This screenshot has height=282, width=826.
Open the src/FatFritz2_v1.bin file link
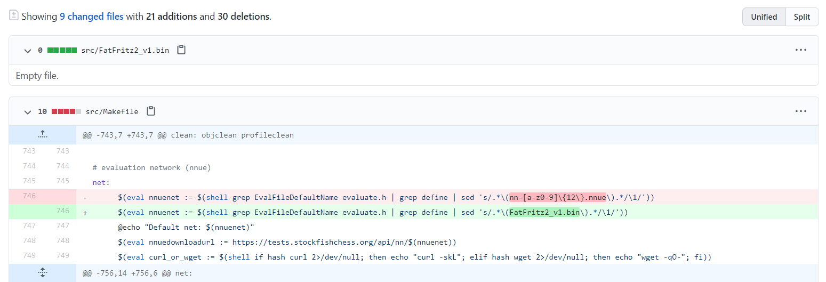[125, 50]
